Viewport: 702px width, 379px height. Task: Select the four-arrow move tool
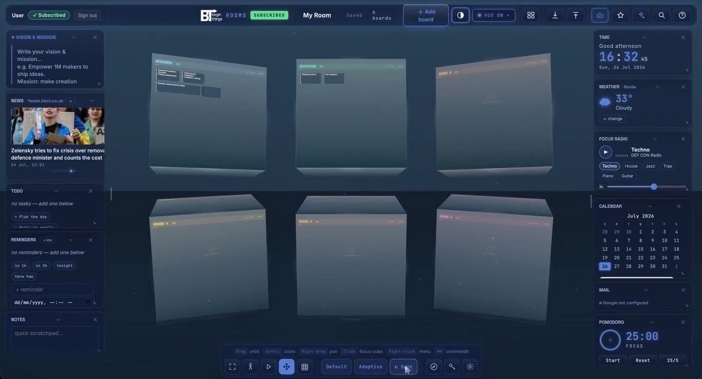287,367
